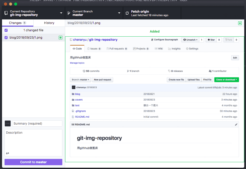Screen dimensions: 246x169
Task: Click the blog folder icon in file listing
Action: coord(73,94)
